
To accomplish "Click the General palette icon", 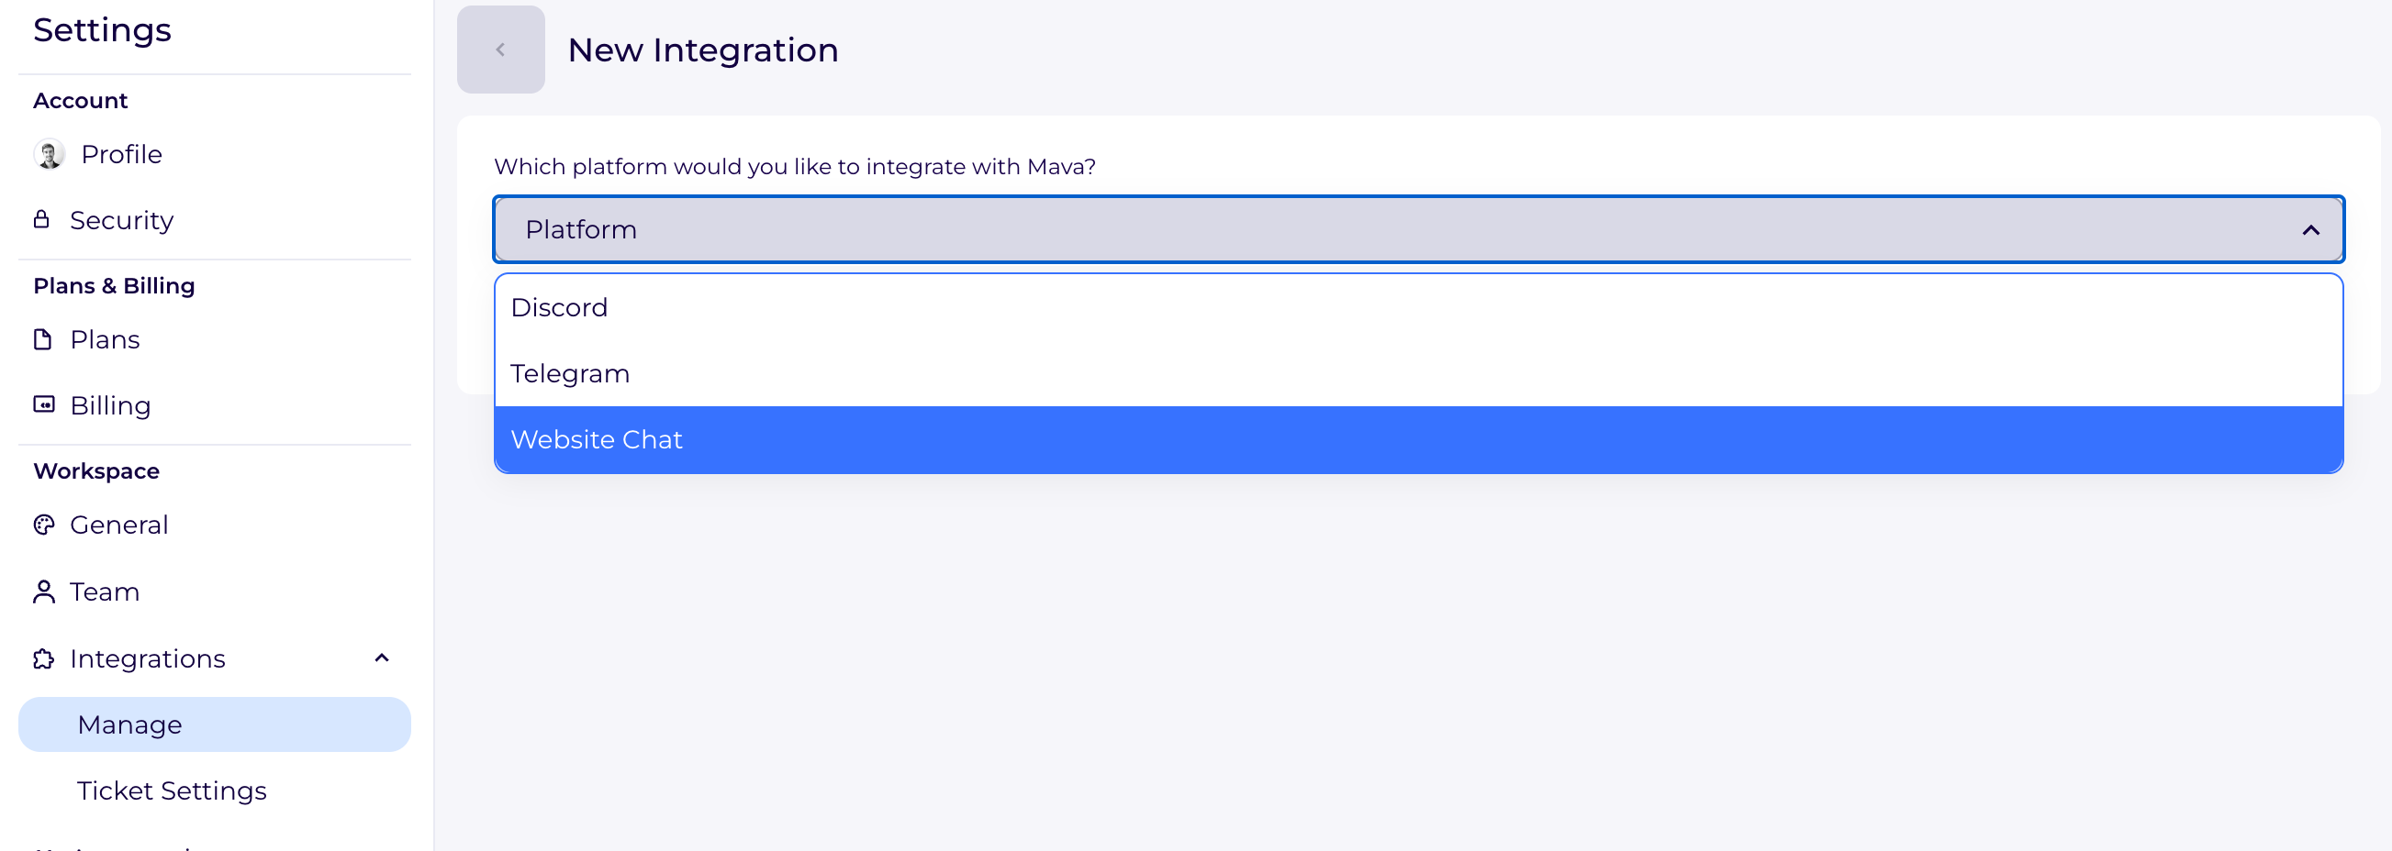I will [x=44, y=525].
